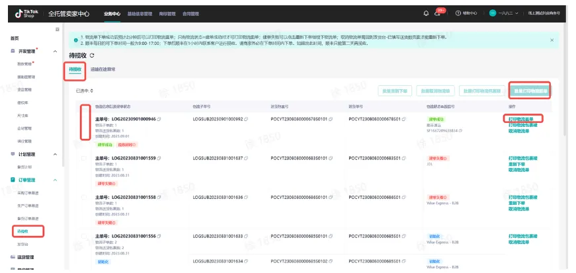Collapse the 开发管理 sidebar group chevron

click(55, 52)
